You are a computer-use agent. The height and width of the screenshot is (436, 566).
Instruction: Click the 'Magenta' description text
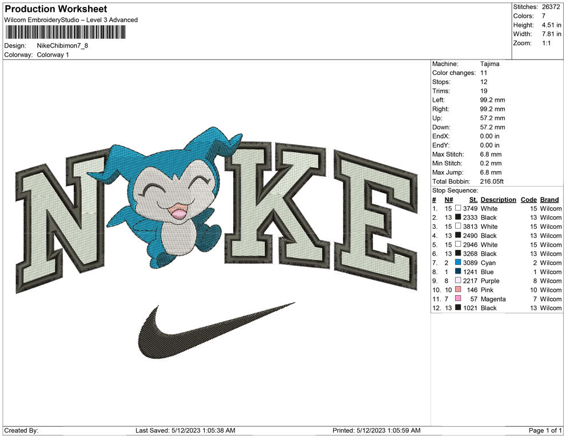(493, 299)
